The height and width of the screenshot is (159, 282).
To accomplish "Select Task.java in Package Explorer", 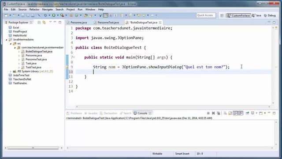I will point(31,64).
